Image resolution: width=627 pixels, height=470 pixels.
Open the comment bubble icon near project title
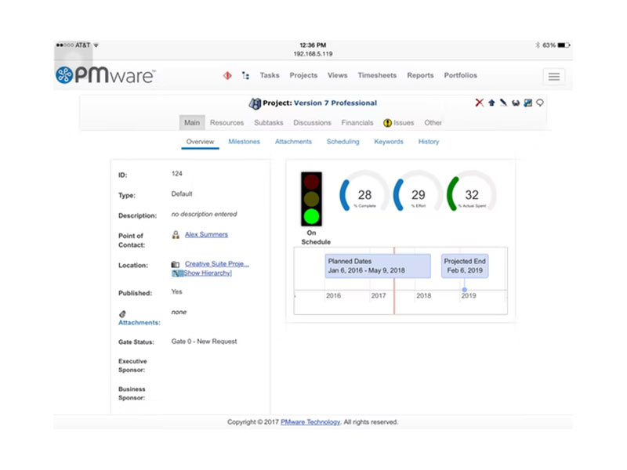tap(540, 103)
